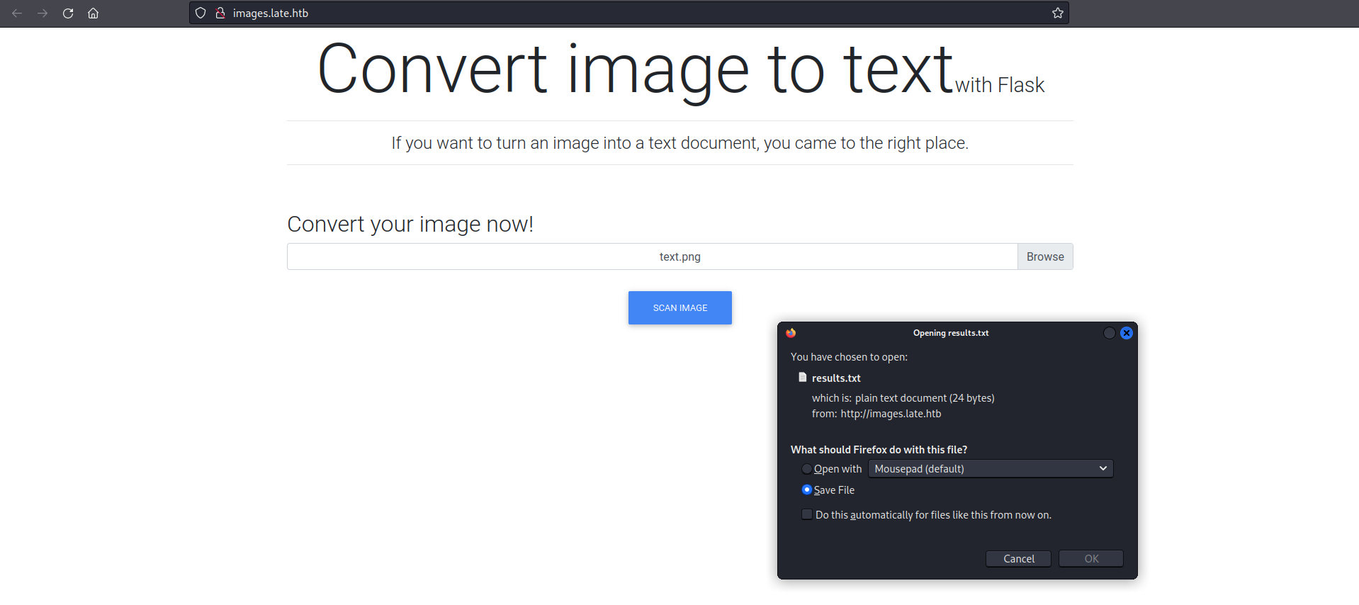Image resolution: width=1359 pixels, height=605 pixels.
Task: Click the browser back arrow
Action: click(17, 13)
